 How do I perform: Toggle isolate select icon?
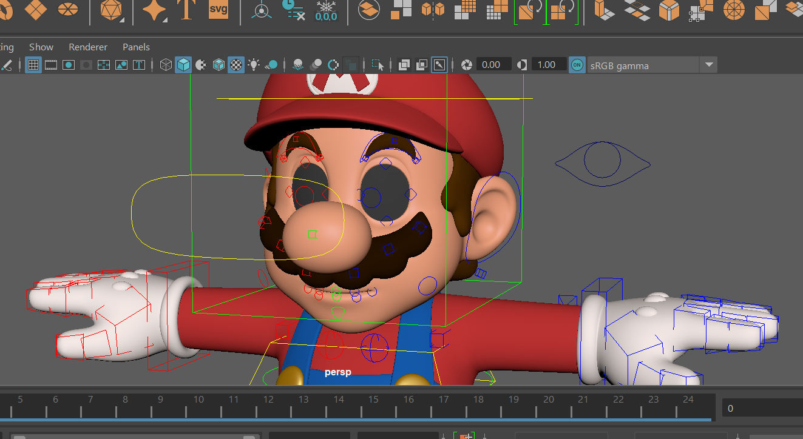(x=378, y=65)
